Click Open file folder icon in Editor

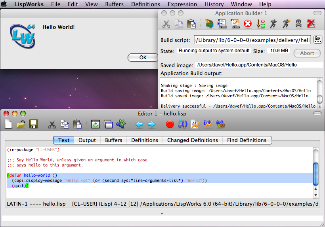point(21,124)
